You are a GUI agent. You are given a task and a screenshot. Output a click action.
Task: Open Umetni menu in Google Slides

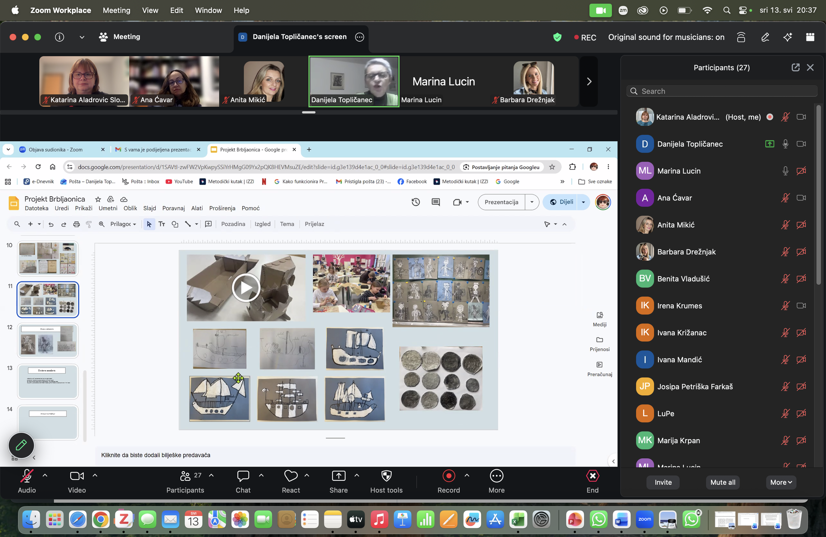tap(108, 208)
